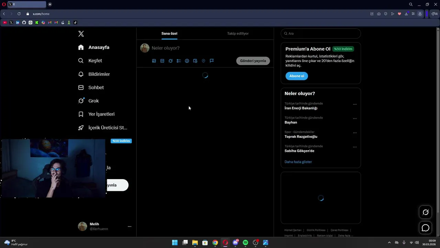Reload the page
This screenshot has height=248, width=440.
[x=19, y=14]
